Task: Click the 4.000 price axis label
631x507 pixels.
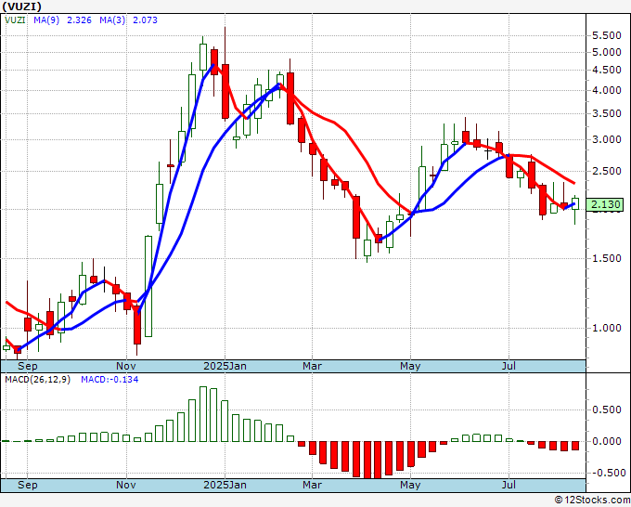Action: 607,91
